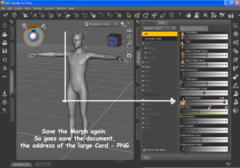Select the Rotate tool
Screen dimensions: 240x168
(146, 15)
